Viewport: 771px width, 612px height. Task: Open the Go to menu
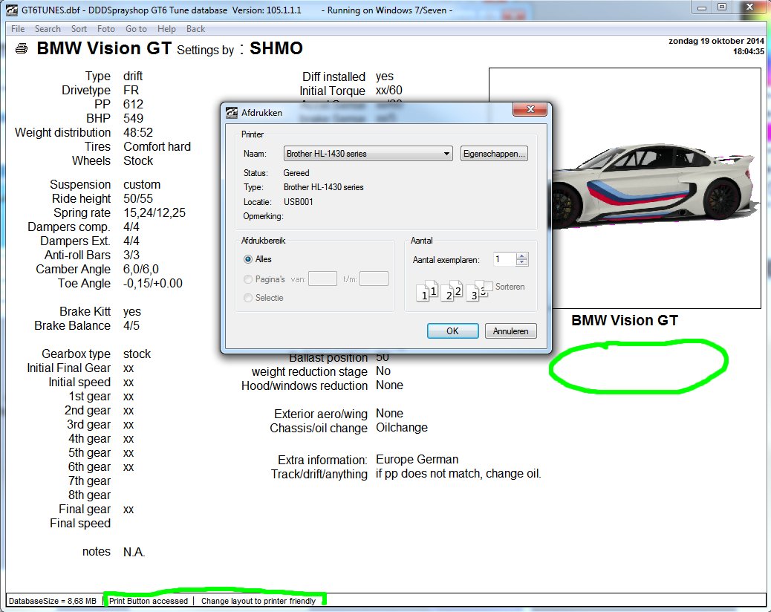click(x=136, y=29)
